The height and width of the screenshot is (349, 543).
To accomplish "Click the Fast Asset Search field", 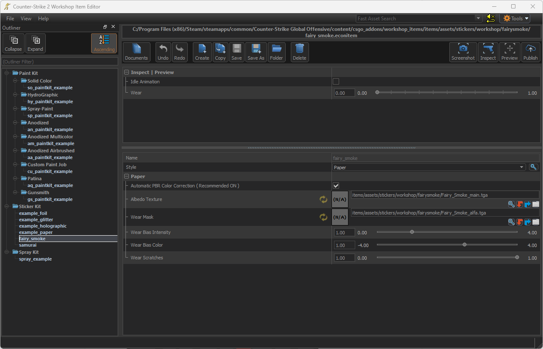I will 415,19.
